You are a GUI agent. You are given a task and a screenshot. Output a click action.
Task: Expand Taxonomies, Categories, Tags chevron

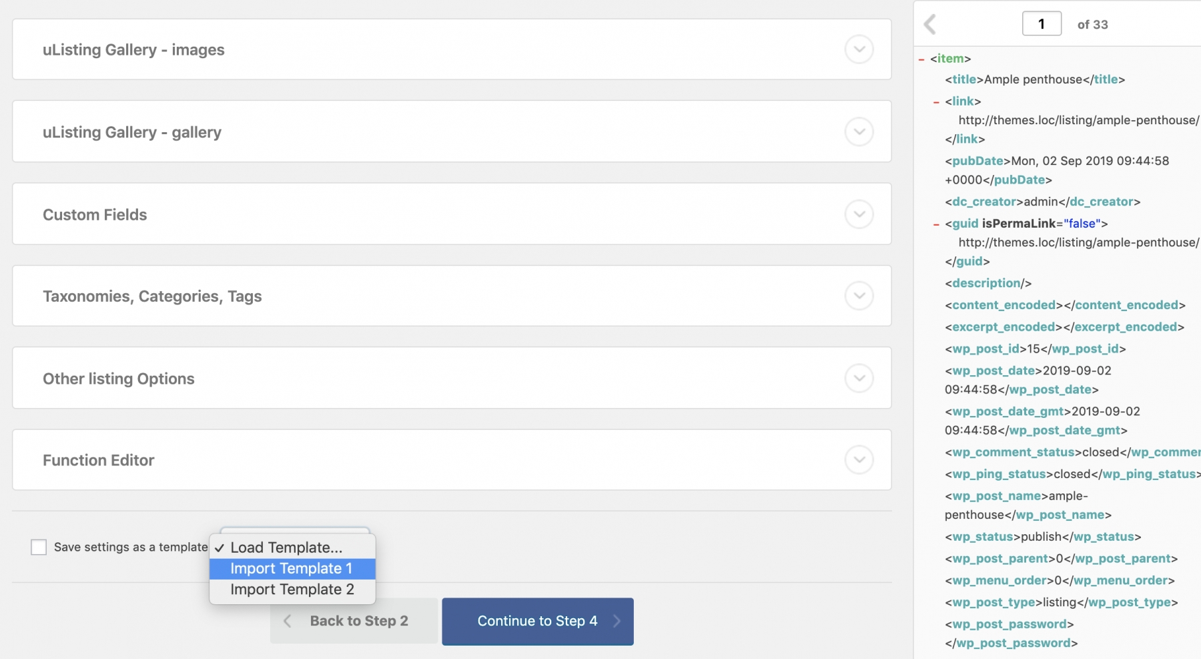(x=859, y=296)
